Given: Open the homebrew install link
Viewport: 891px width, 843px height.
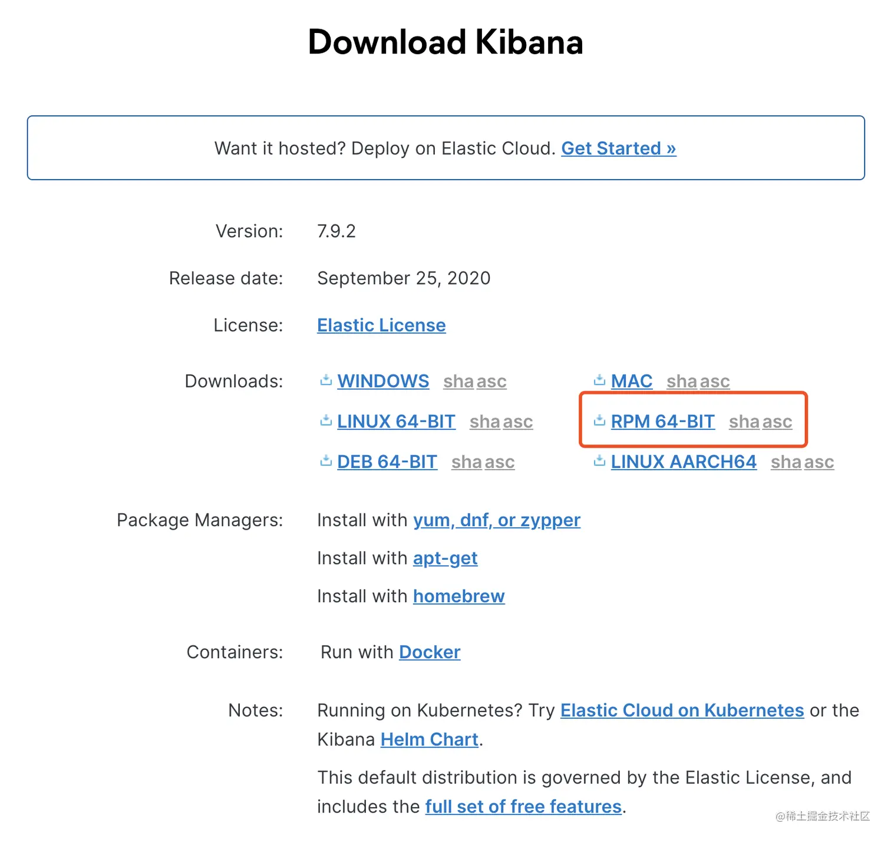Looking at the screenshot, I should click(458, 596).
